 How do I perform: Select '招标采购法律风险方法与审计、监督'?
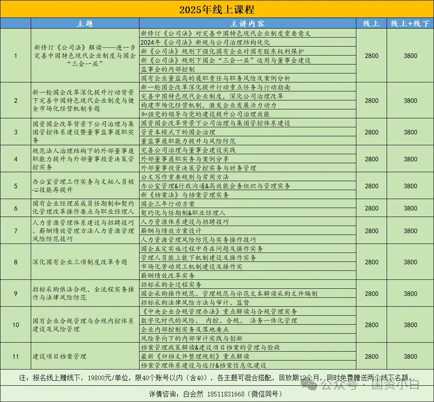point(248,302)
